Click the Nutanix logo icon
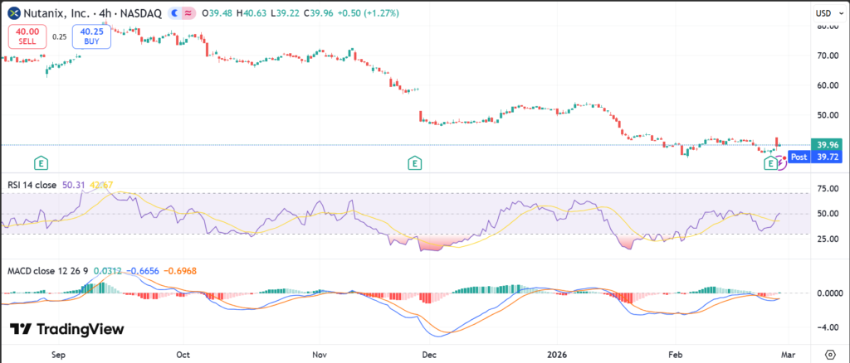The height and width of the screenshot is (363, 850). pyautogui.click(x=13, y=13)
